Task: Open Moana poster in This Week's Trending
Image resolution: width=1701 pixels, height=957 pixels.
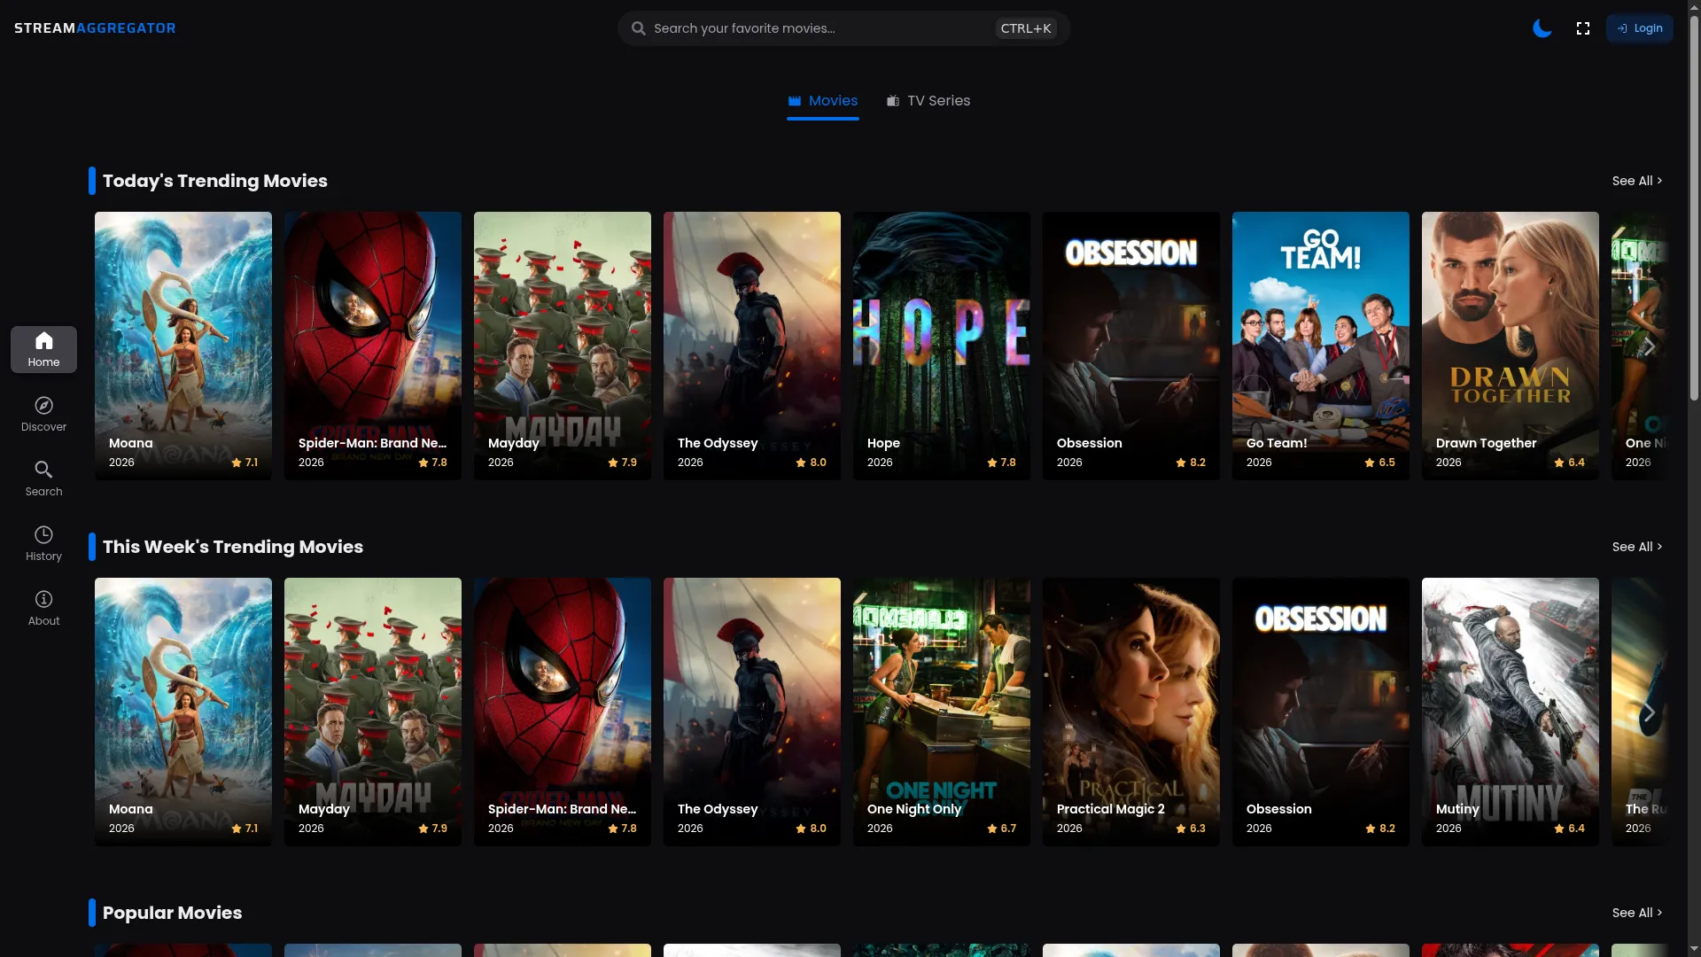Action: (x=183, y=712)
